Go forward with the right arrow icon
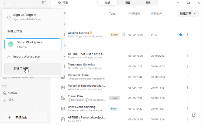The height and width of the screenshot is (126, 204). pos(16,2)
